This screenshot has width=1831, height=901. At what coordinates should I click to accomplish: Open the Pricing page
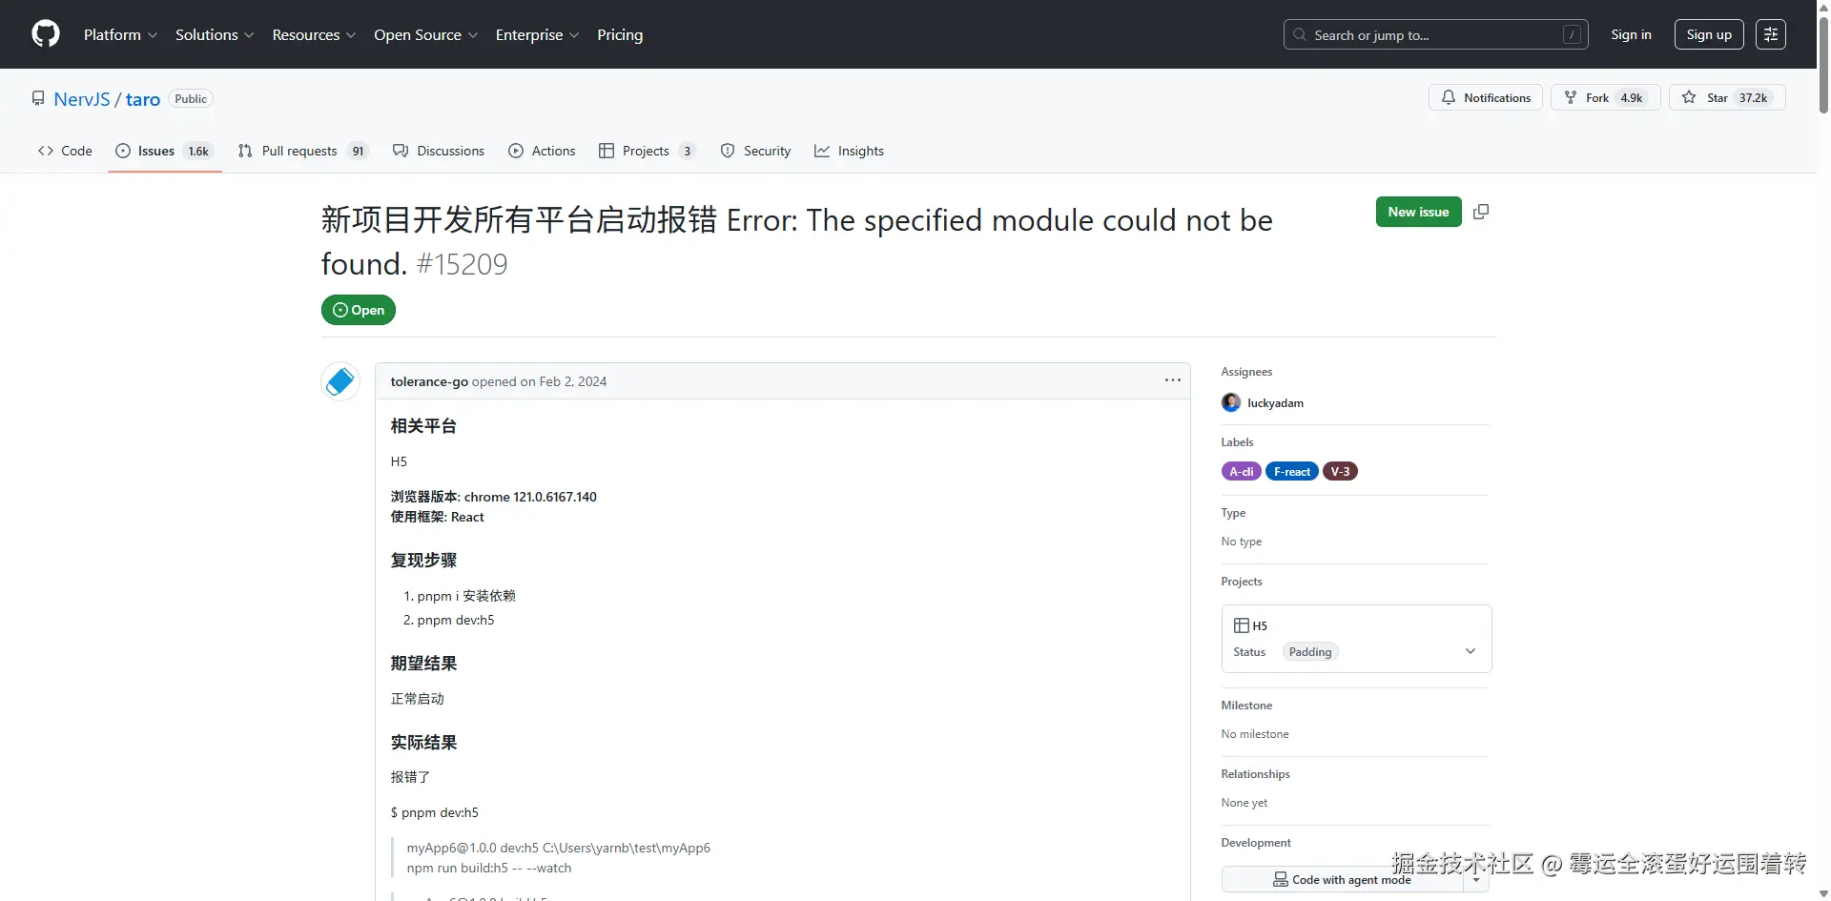click(620, 34)
